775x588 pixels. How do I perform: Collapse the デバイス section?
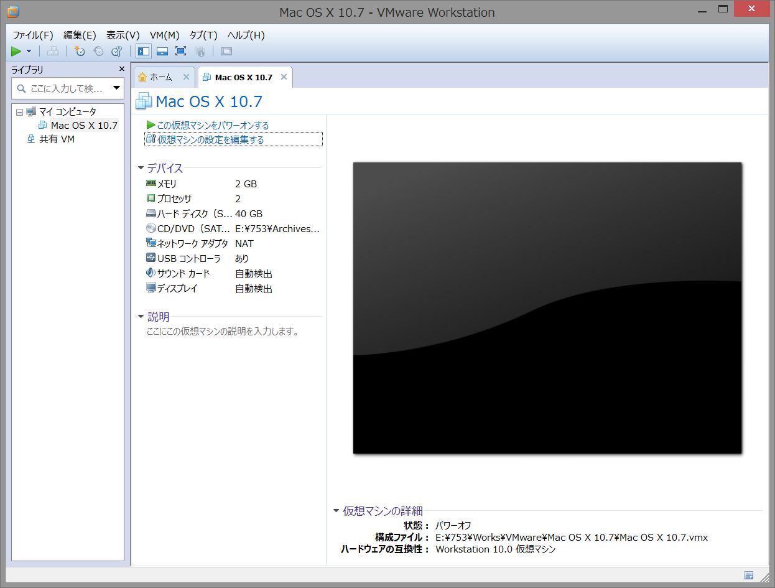[141, 168]
